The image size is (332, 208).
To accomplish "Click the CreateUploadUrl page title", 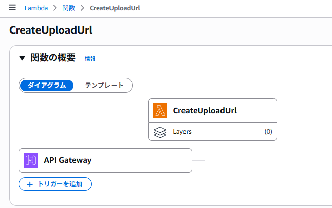I will click(51, 30).
